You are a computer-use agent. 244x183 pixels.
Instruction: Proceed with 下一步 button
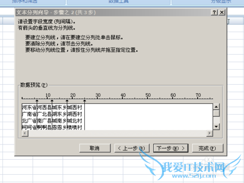coord(171,148)
